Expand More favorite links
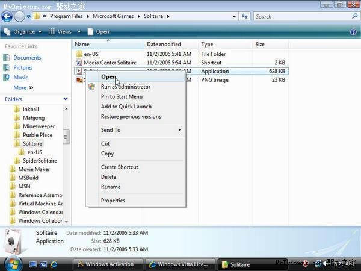This screenshot has width=361, height=271. pyautogui.click(x=23, y=87)
